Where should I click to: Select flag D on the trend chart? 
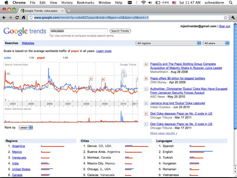(x=125, y=75)
